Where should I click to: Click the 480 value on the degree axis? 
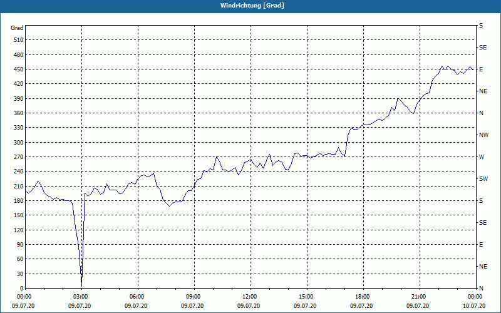click(x=19, y=54)
